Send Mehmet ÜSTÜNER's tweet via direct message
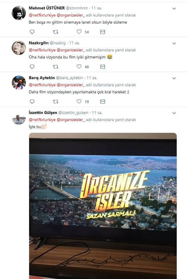The height and width of the screenshot is (279, 187). (x=103, y=32)
